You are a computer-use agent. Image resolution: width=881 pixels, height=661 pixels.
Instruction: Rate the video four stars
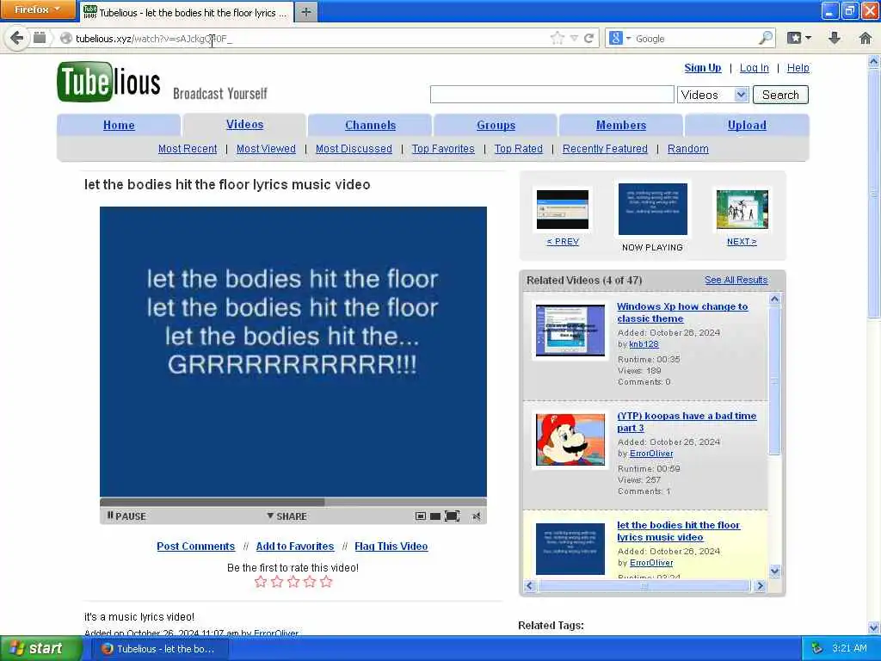coord(310,582)
